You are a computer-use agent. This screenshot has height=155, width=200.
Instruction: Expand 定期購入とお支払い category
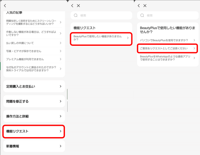click(34, 86)
